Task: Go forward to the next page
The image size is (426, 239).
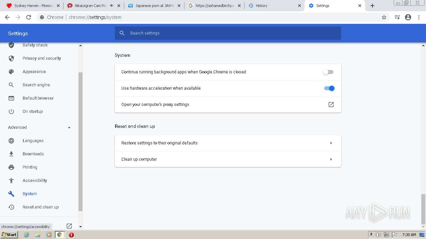Action: (x=18, y=17)
